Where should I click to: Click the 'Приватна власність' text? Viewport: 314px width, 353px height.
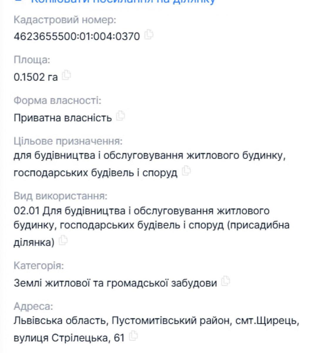tap(63, 118)
